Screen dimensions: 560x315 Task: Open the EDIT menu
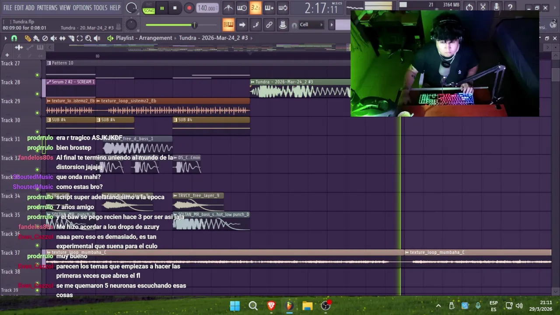[x=19, y=8]
